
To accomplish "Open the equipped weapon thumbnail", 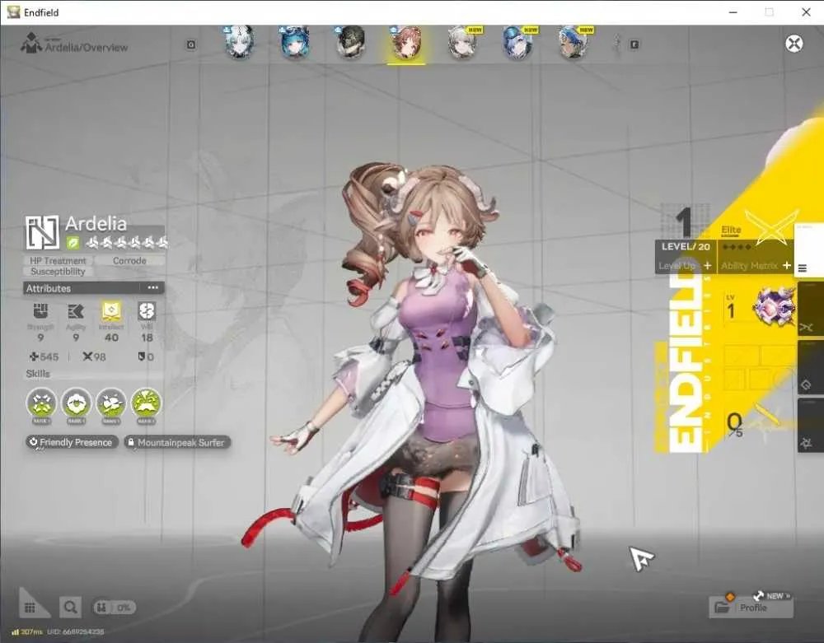I will pos(773,308).
